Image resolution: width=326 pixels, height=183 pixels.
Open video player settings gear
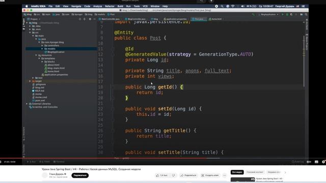click(x=323, y=162)
